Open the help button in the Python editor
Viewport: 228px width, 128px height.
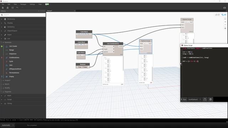[x=211, y=100]
